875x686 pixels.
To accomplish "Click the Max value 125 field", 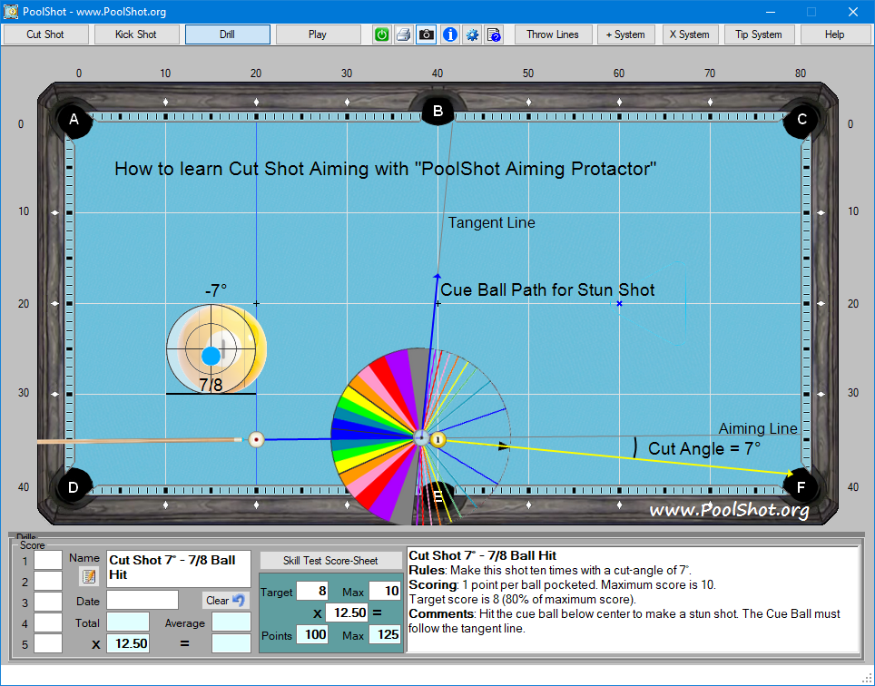I will point(385,634).
